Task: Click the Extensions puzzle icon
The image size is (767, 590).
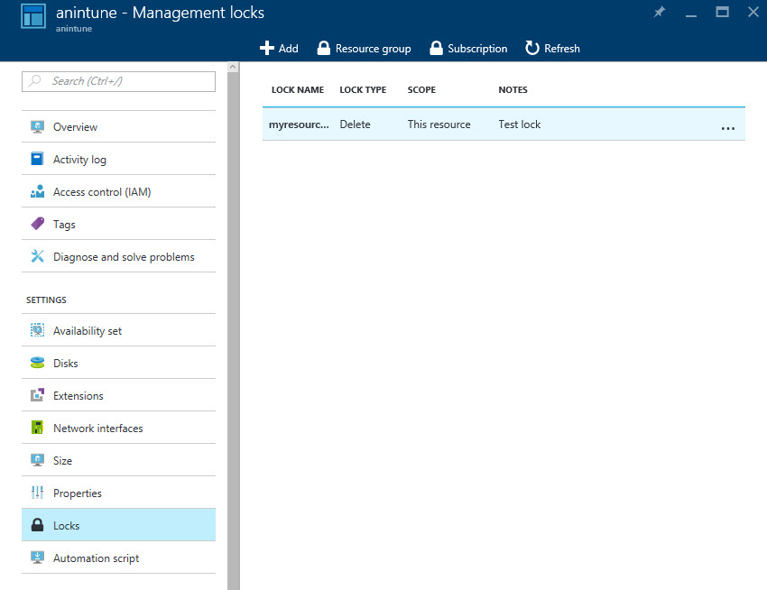Action: click(37, 395)
